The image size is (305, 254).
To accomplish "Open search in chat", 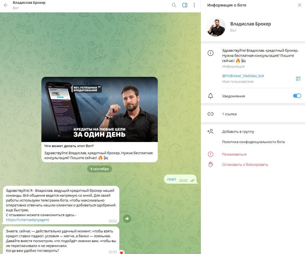I will (174, 5).
